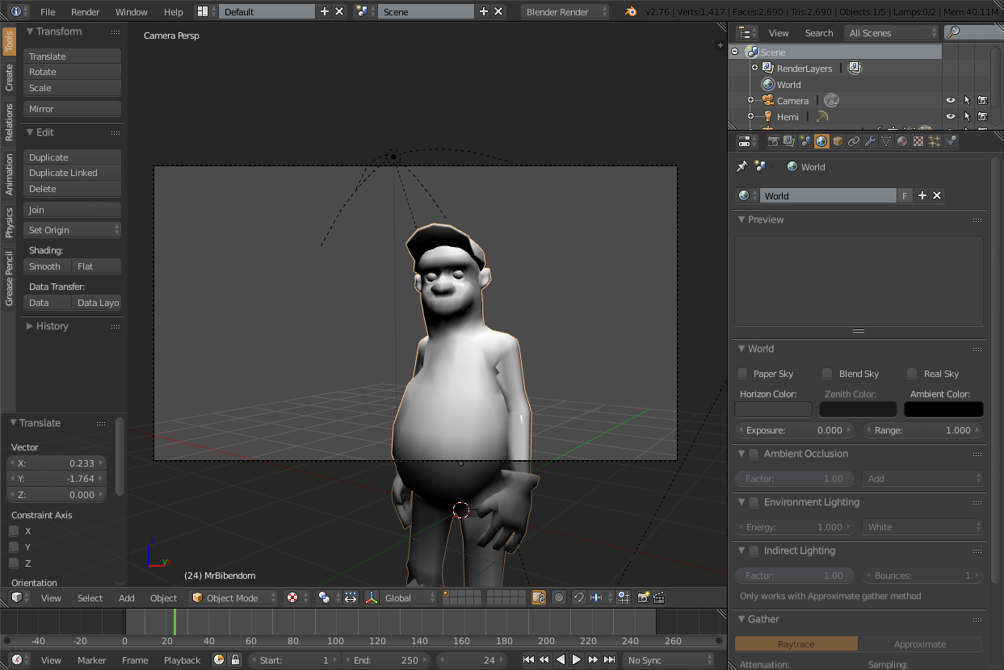Open the Render Layers properties tab
1004x670 pixels.
click(789, 141)
